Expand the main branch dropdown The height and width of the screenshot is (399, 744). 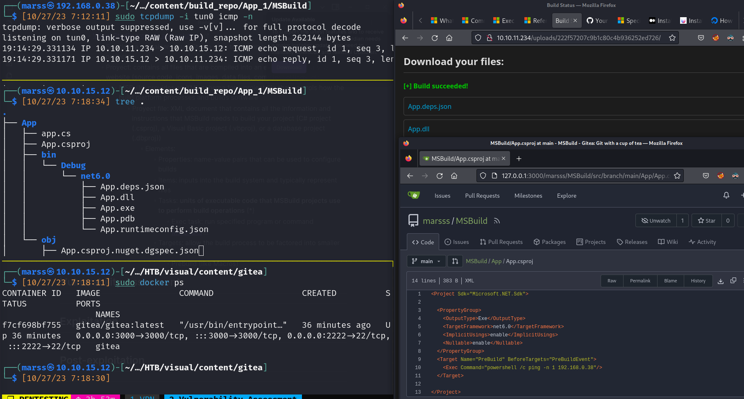click(x=426, y=261)
